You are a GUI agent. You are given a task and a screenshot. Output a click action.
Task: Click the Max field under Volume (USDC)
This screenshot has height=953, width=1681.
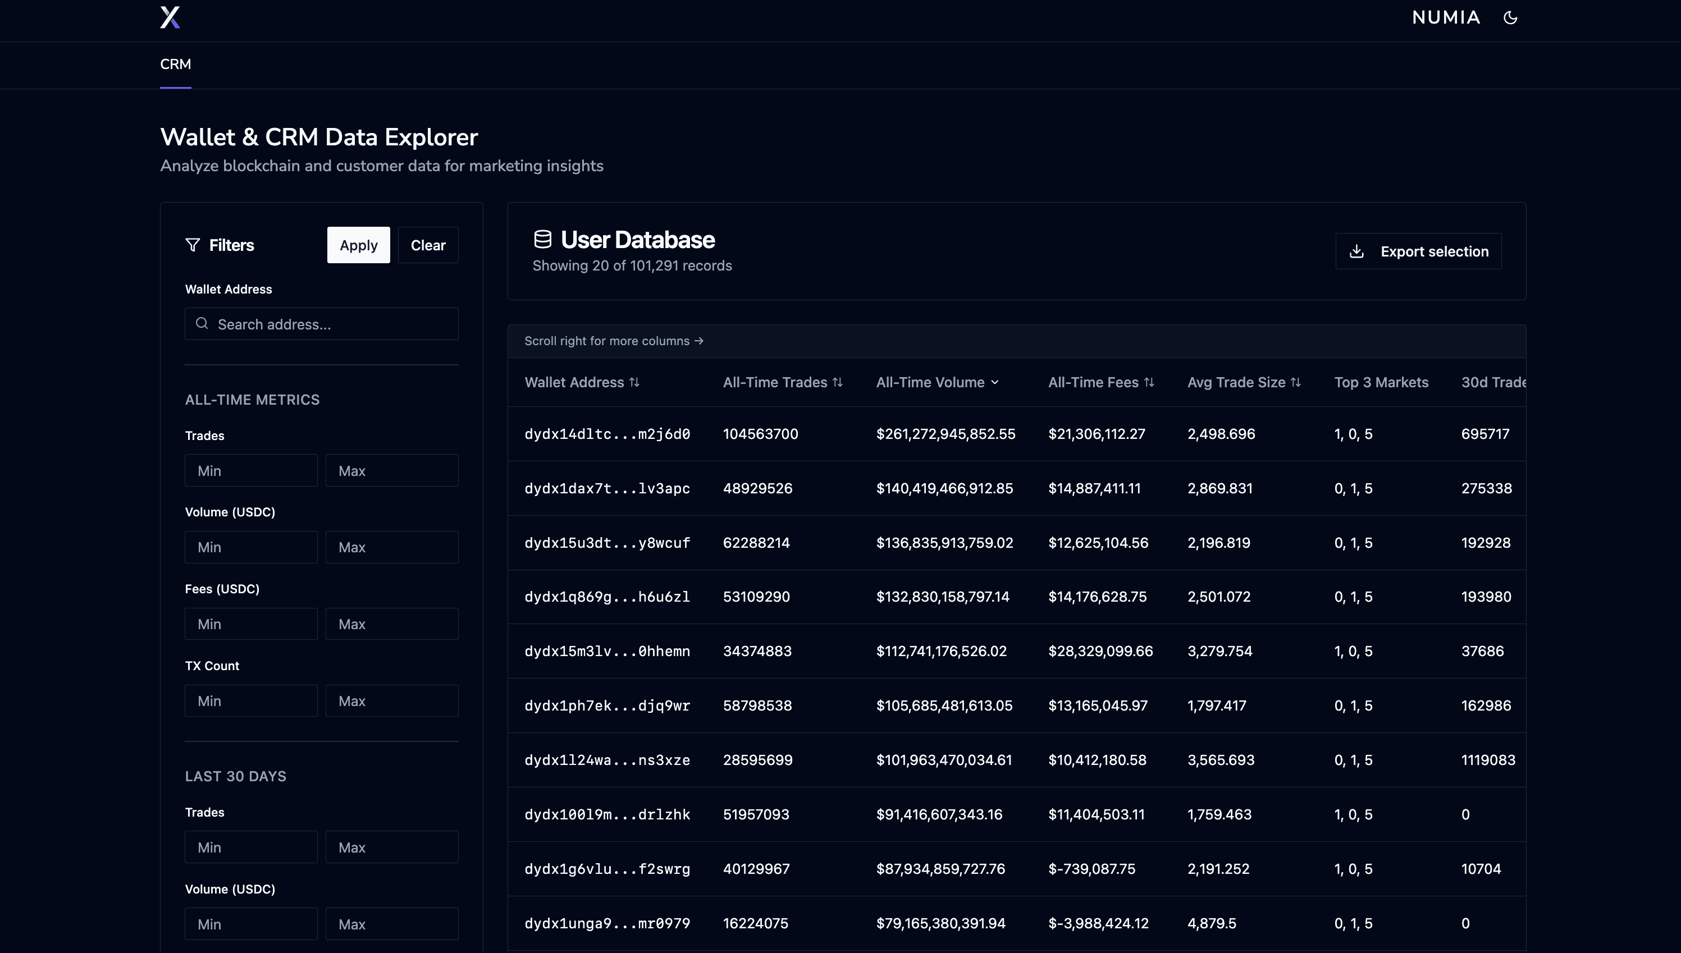pyautogui.click(x=391, y=547)
